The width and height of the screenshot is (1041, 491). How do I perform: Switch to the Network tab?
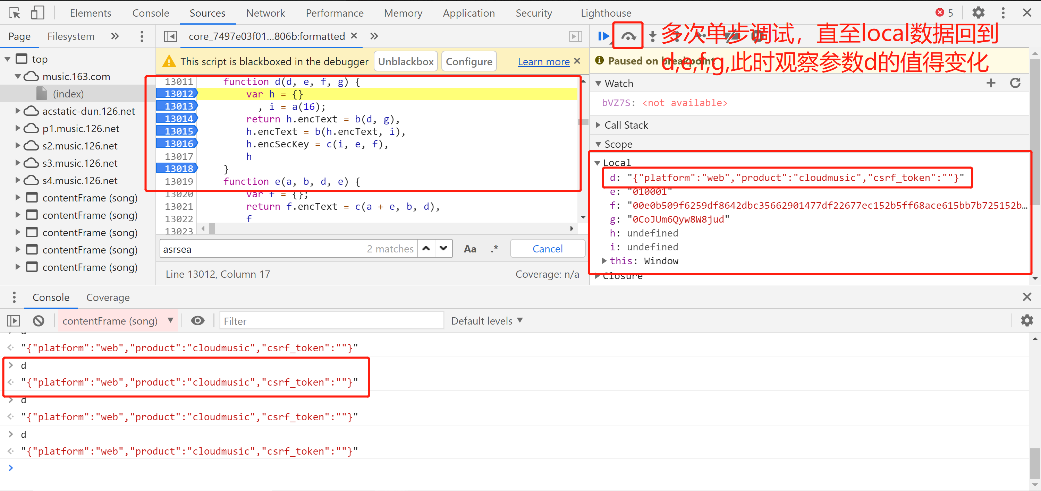click(265, 13)
